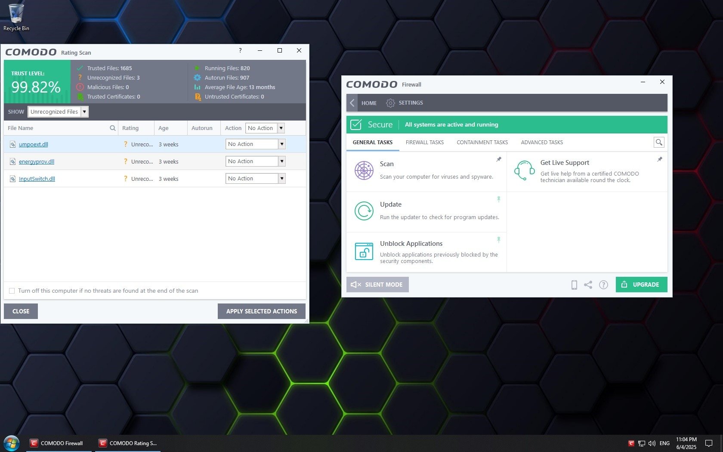Click the mobile phone icon in Firewall footer
This screenshot has height=452, width=723.
[x=574, y=285]
